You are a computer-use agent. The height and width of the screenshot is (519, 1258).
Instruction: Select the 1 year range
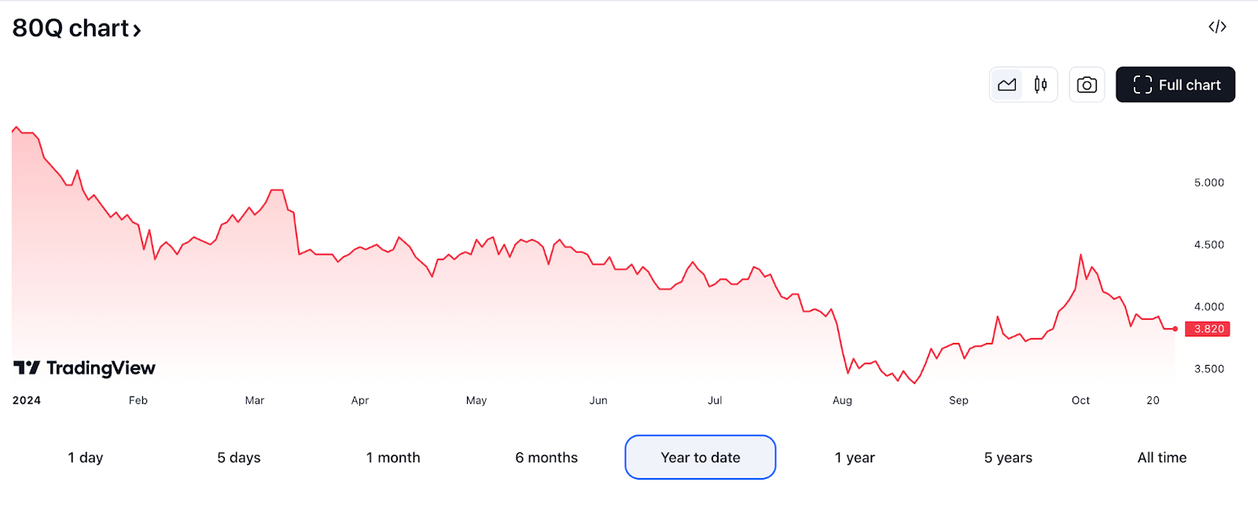click(855, 458)
